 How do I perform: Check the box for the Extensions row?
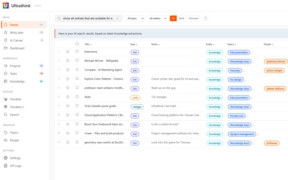77,51
